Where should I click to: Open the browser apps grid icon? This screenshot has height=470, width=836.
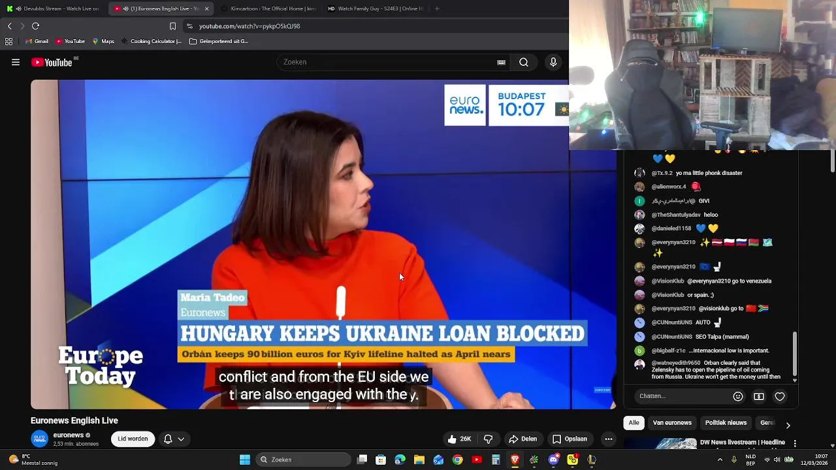(8, 41)
